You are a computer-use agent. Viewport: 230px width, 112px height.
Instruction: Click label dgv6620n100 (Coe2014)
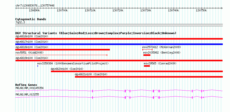(x=67, y=69)
